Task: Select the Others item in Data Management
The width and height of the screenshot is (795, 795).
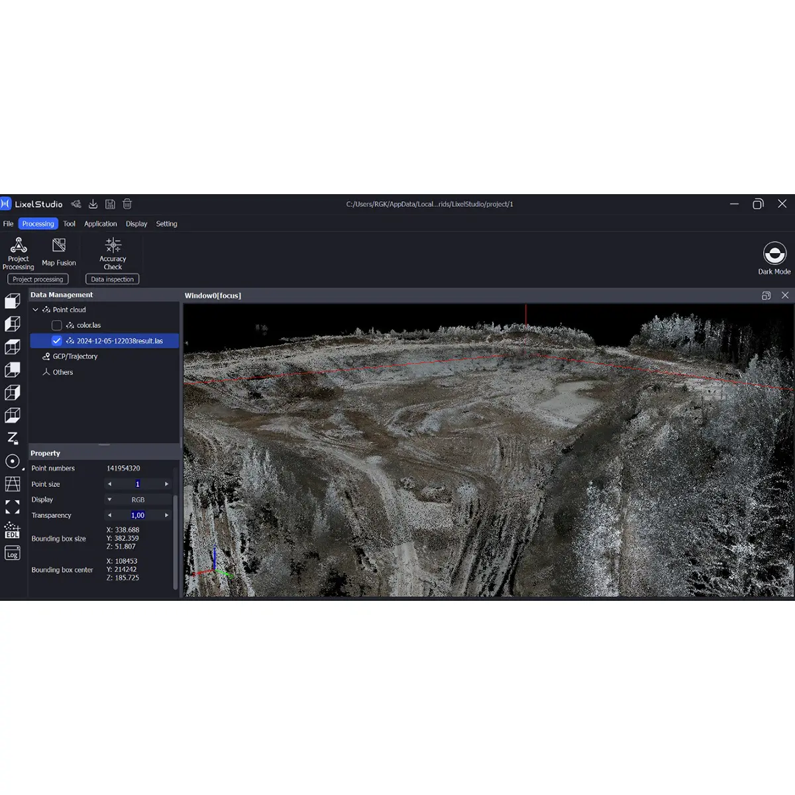Action: [x=63, y=372]
